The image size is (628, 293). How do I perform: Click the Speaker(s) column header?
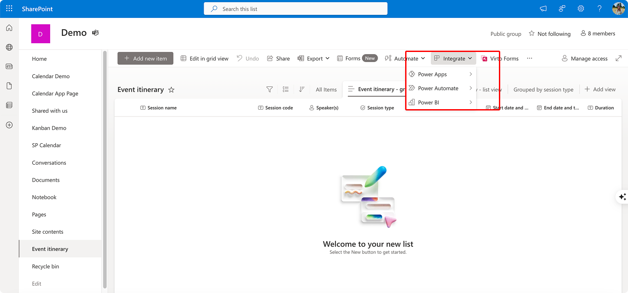pyautogui.click(x=324, y=108)
